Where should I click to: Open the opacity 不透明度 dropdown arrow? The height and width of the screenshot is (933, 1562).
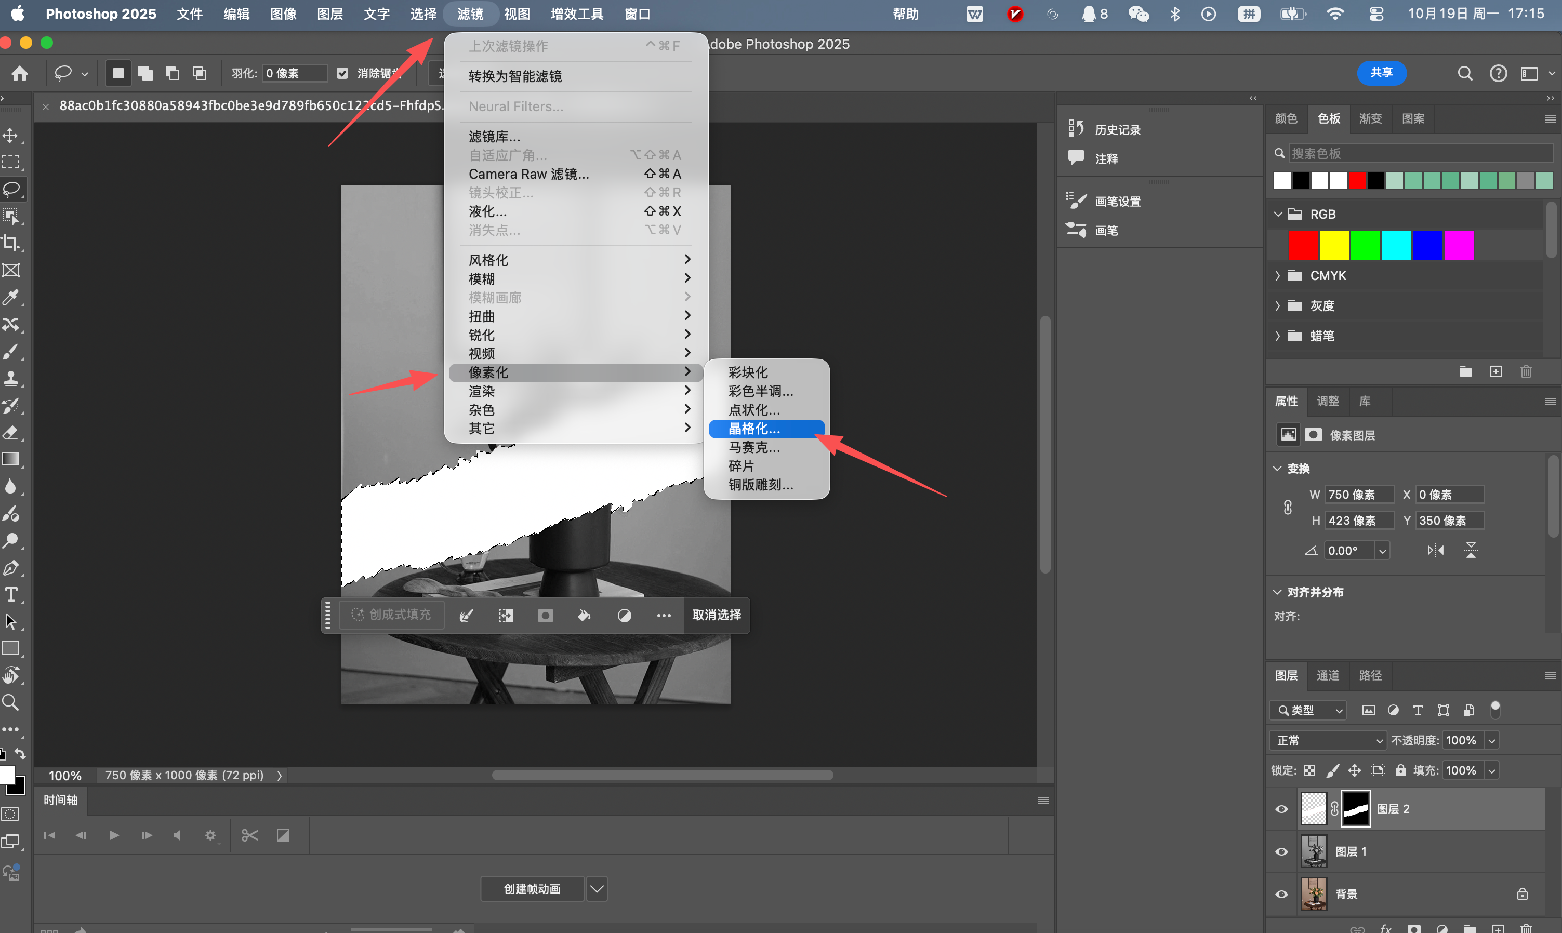pos(1491,741)
